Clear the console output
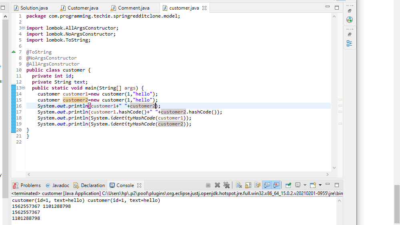Screen dimensions: 400x225 [239, 185]
